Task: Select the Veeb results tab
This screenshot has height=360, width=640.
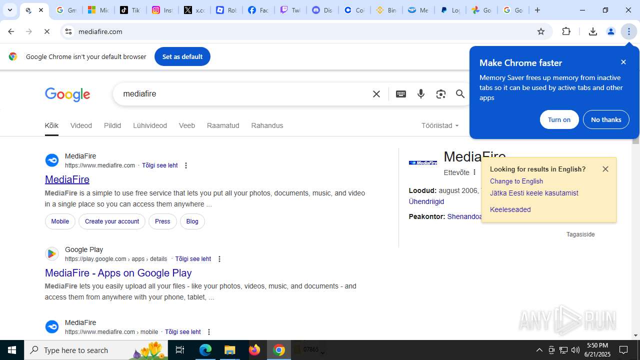Action: [x=187, y=125]
